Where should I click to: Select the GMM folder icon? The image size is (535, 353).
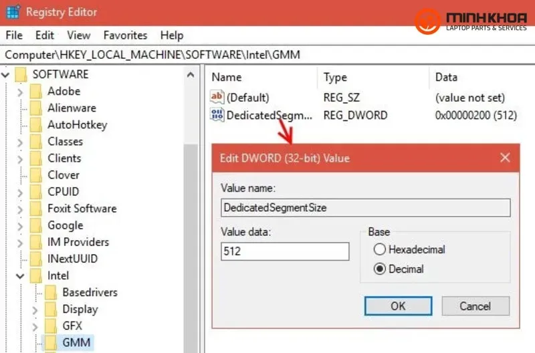[x=51, y=343]
